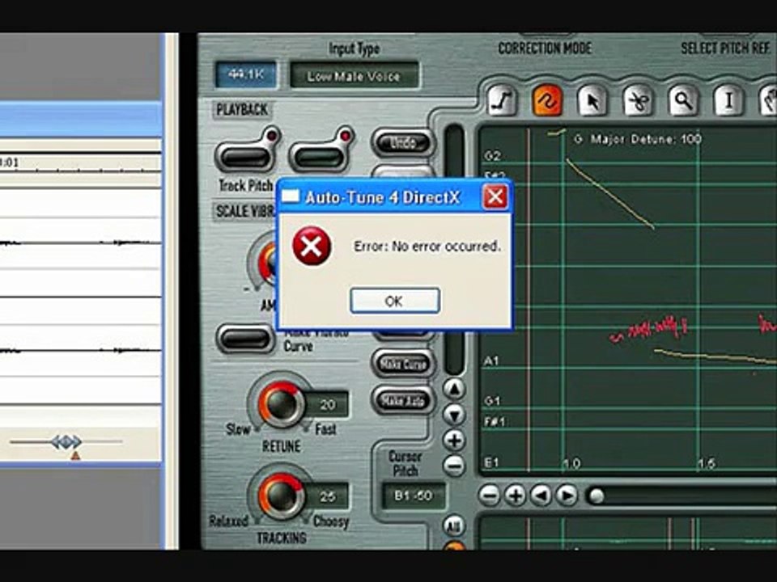Screen dimensions: 777x582
Task: Click the Retune value field showing 20
Action: (x=326, y=404)
